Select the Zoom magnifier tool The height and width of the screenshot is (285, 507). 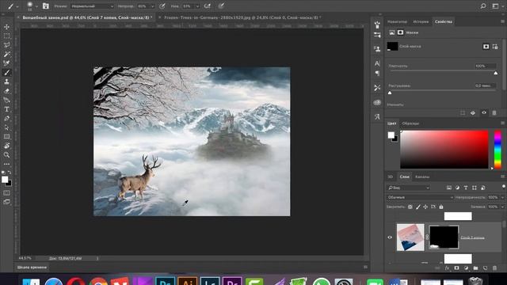click(6, 155)
